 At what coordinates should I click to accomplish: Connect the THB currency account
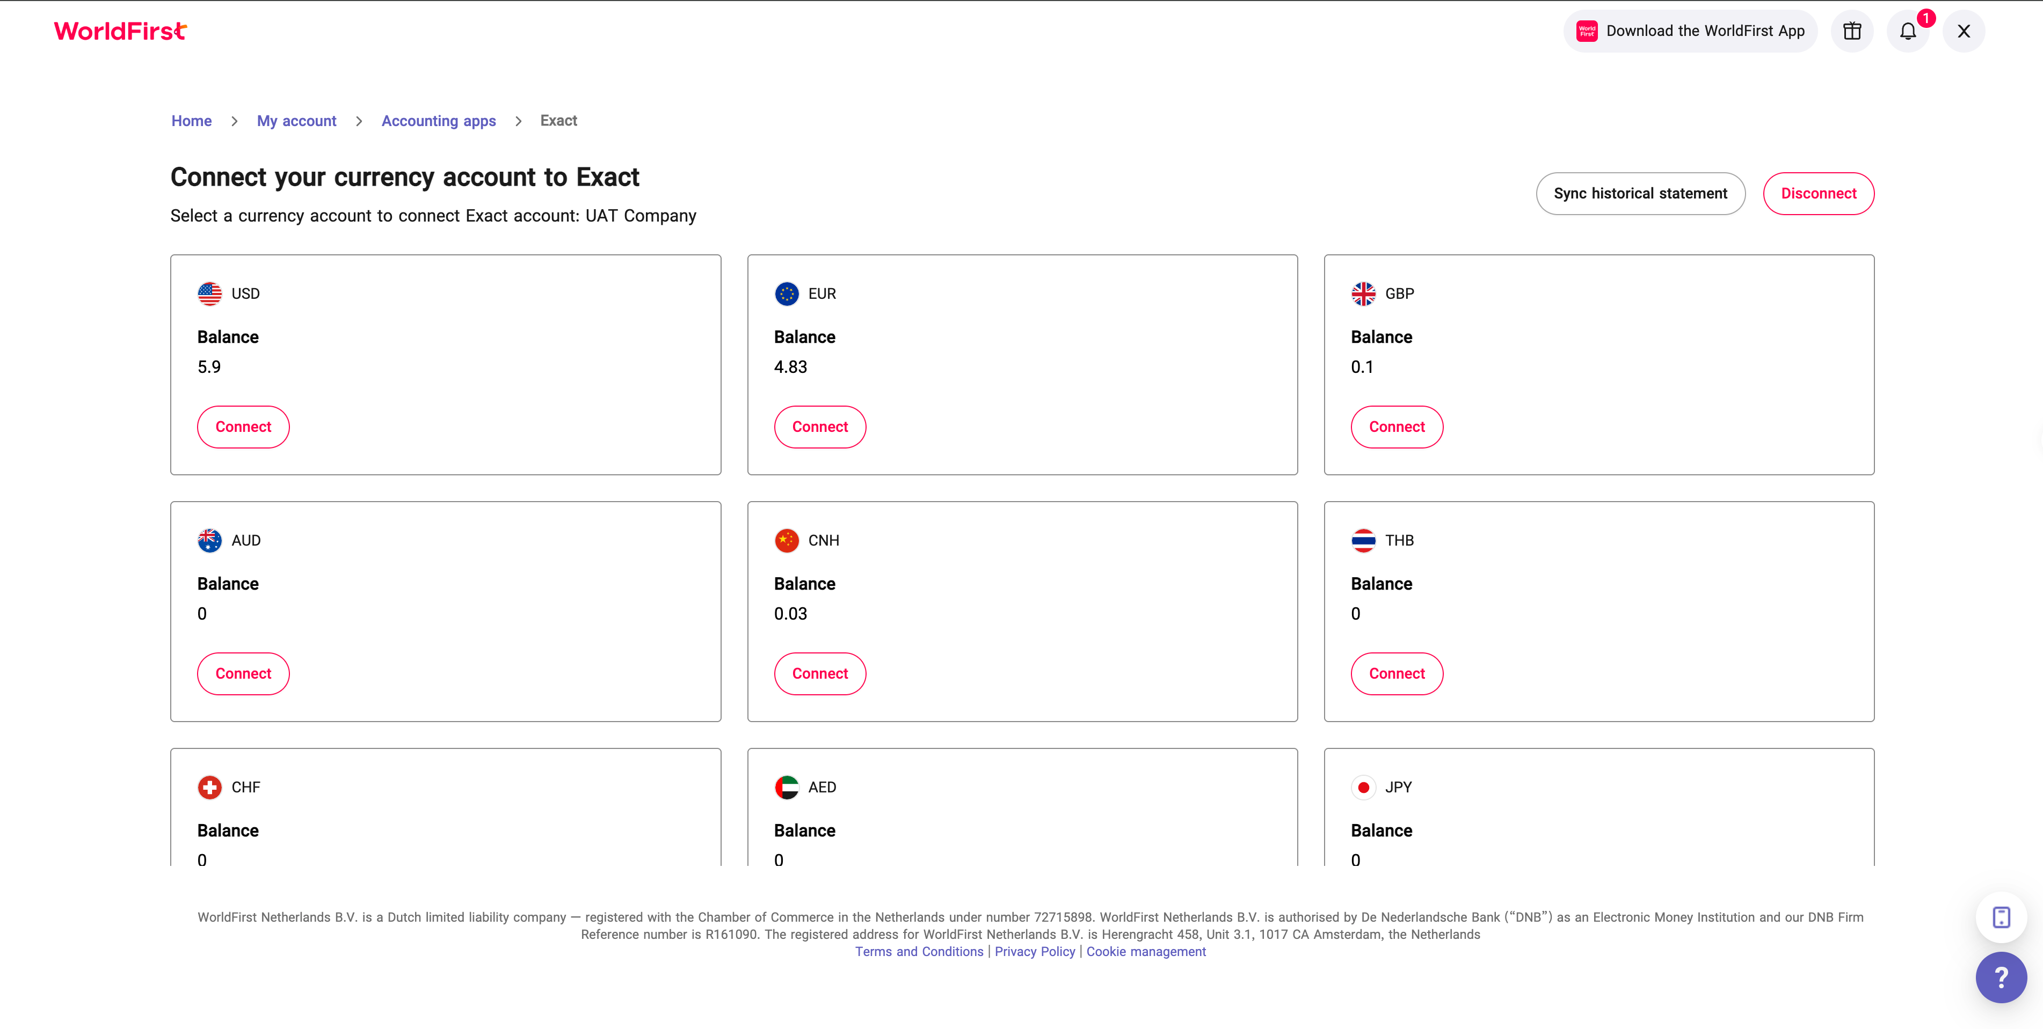1396,673
